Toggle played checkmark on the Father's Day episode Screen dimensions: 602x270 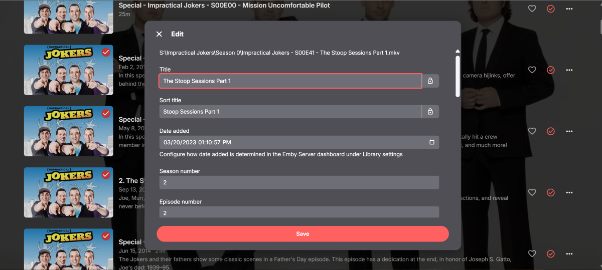[551, 253]
